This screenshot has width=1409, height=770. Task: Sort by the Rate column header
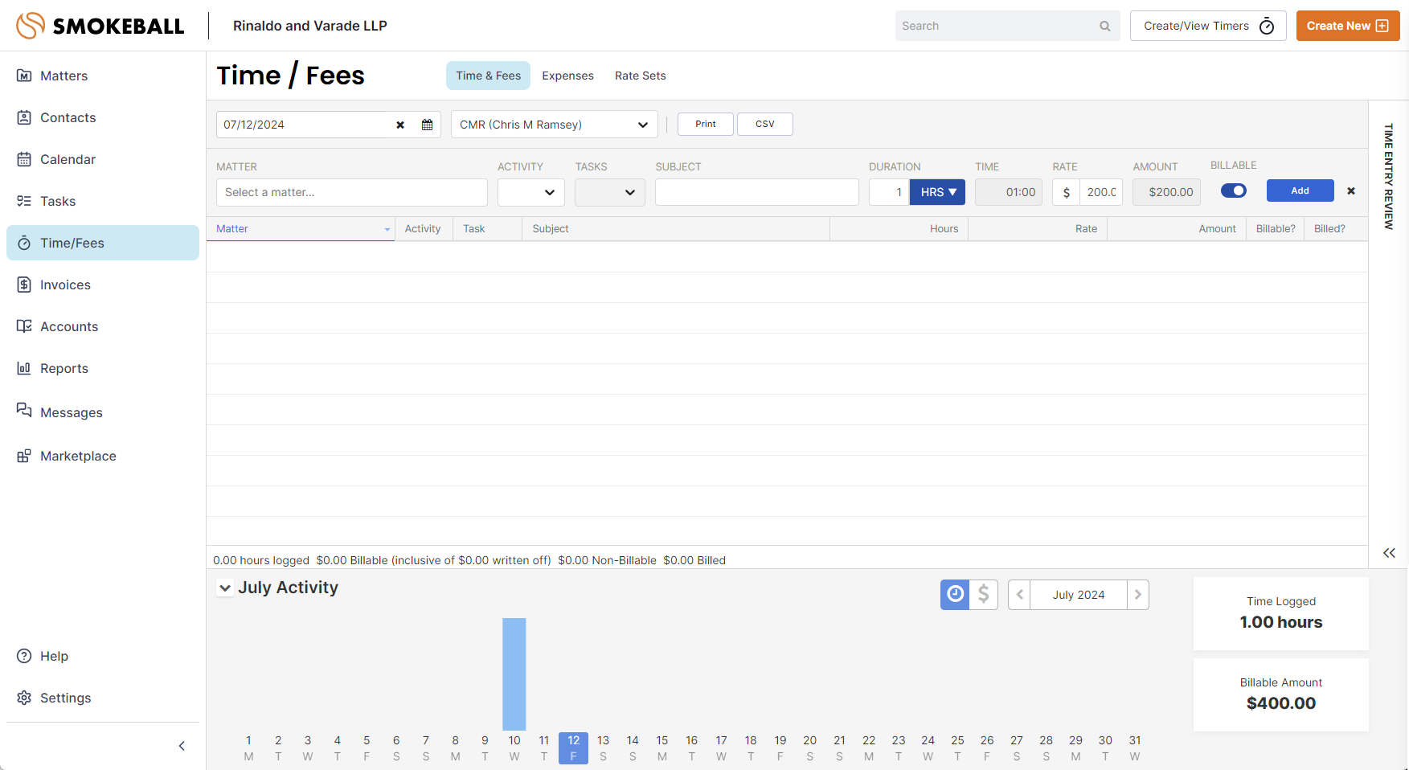pos(1038,229)
